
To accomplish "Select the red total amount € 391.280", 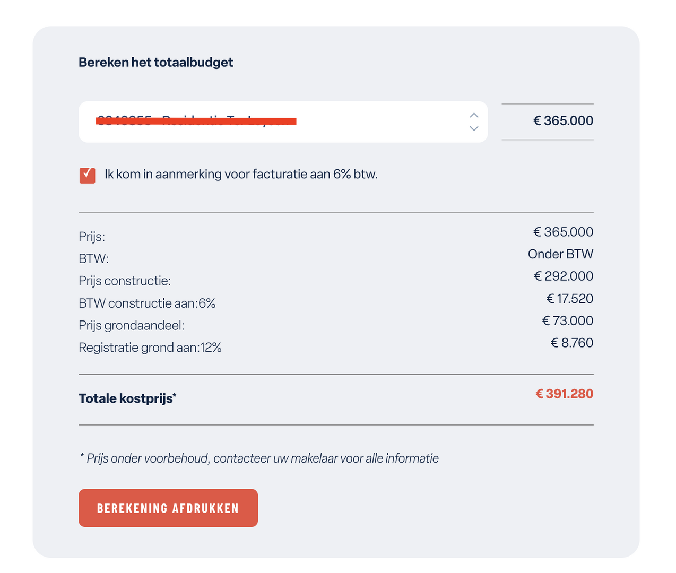I will pyautogui.click(x=564, y=394).
